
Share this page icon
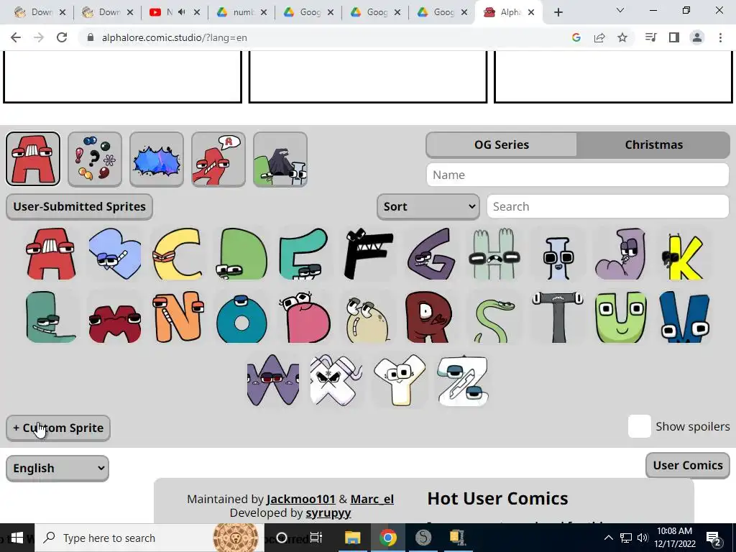click(599, 37)
